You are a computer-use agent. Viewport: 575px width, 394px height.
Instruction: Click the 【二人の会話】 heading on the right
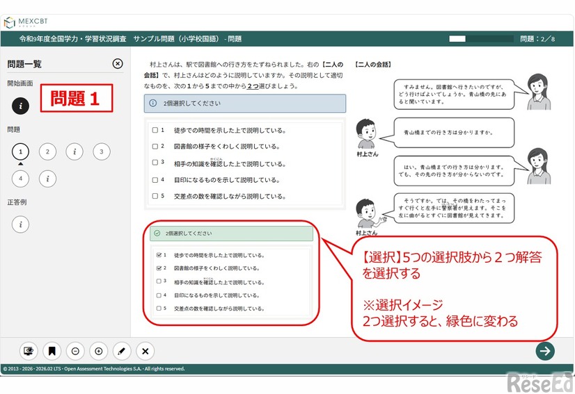click(x=373, y=65)
